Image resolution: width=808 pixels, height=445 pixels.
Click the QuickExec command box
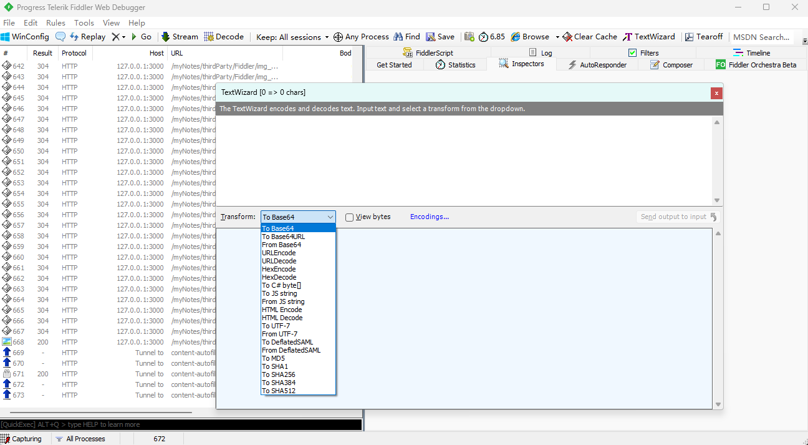click(x=181, y=424)
